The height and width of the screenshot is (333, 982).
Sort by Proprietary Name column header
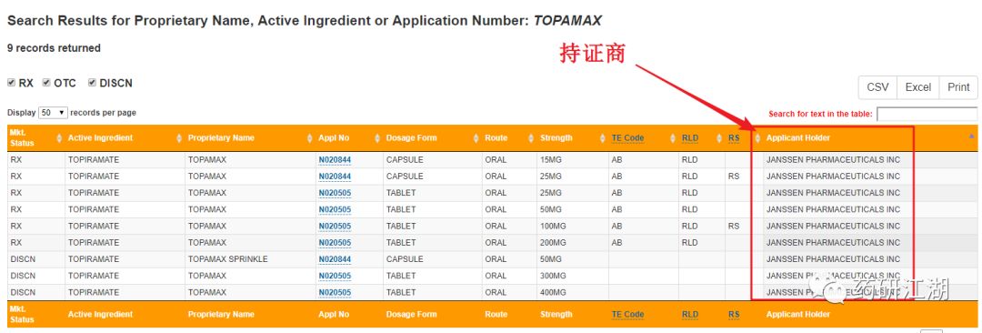[249, 138]
